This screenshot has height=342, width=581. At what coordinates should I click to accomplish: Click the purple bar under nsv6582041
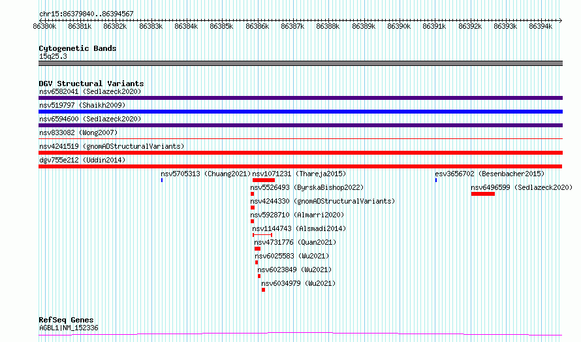coord(300,98)
